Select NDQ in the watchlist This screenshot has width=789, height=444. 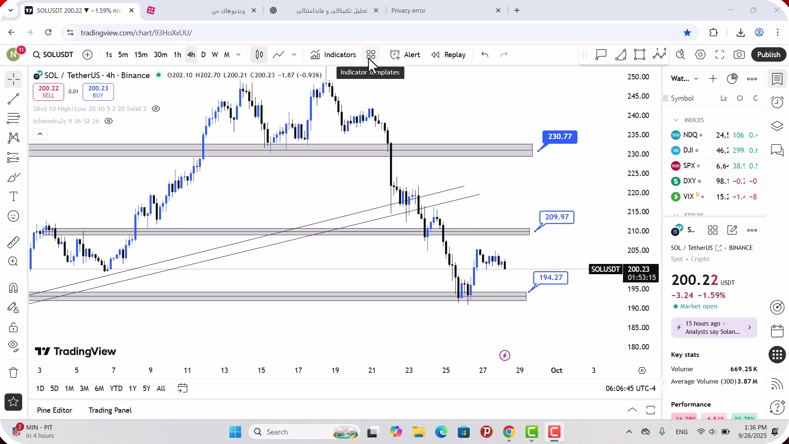click(x=714, y=135)
